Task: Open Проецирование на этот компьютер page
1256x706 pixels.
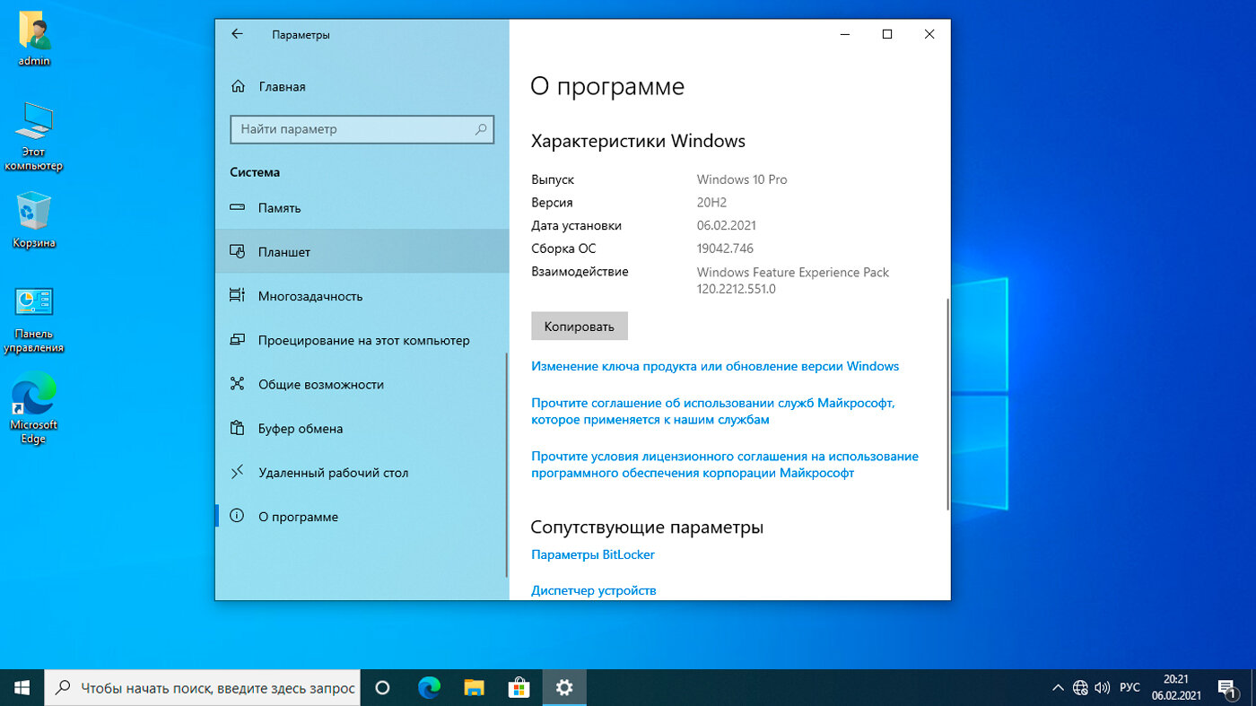Action: 362,340
